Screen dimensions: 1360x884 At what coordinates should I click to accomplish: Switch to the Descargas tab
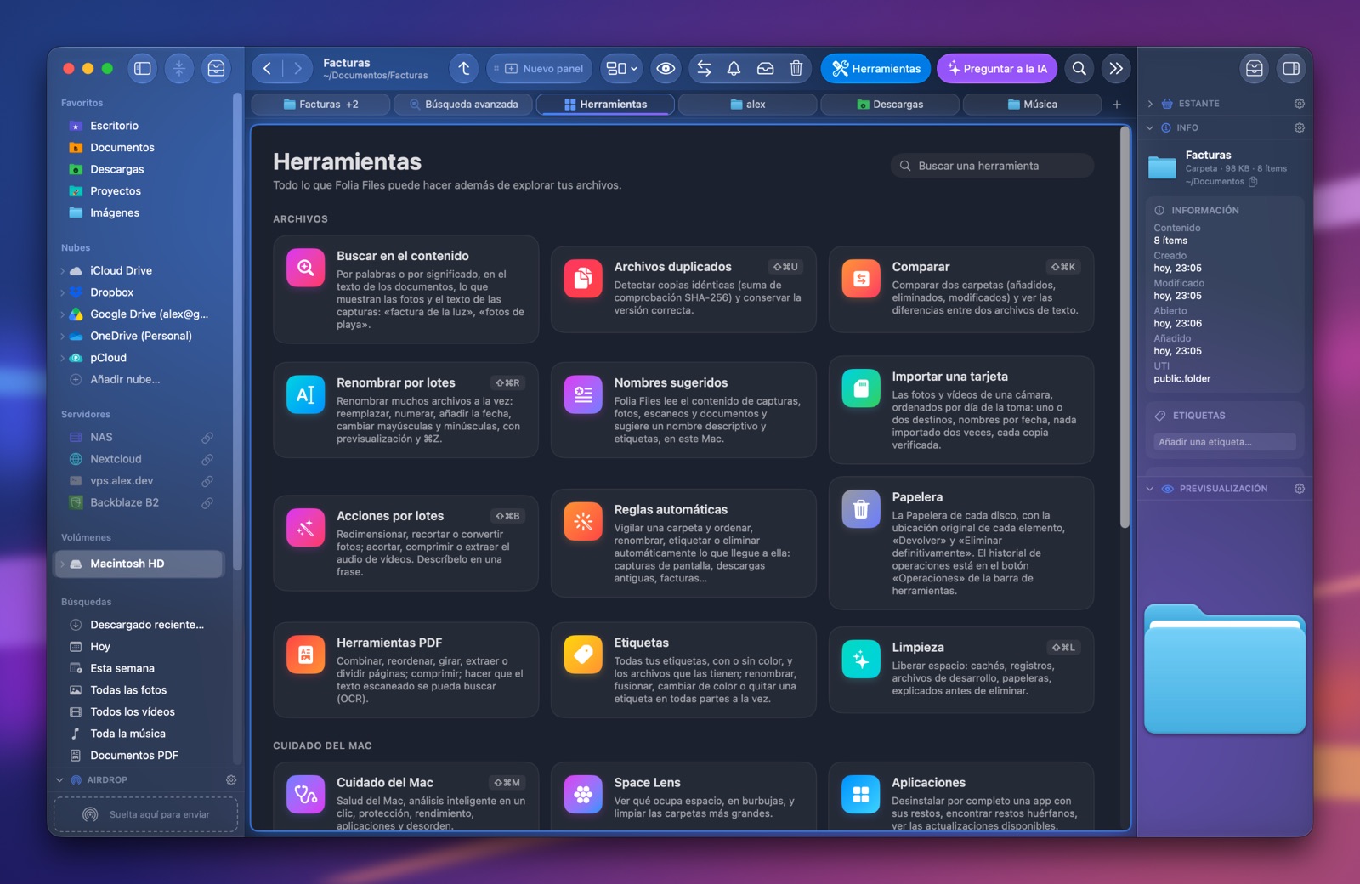(x=890, y=105)
